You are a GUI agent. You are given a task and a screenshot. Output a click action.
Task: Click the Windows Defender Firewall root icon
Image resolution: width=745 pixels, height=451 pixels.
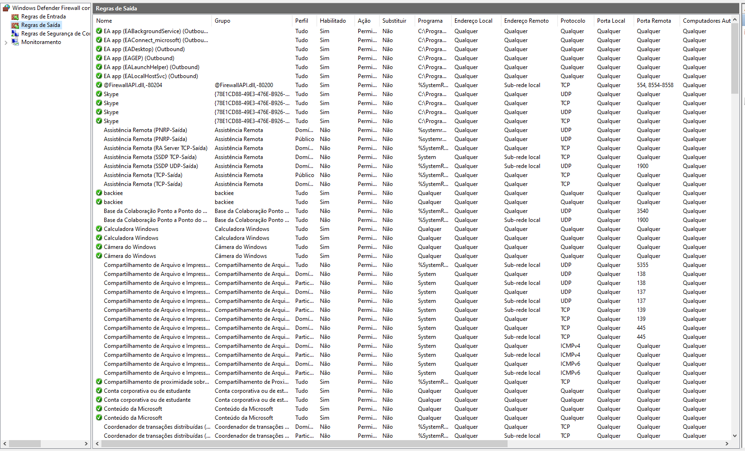[6, 8]
